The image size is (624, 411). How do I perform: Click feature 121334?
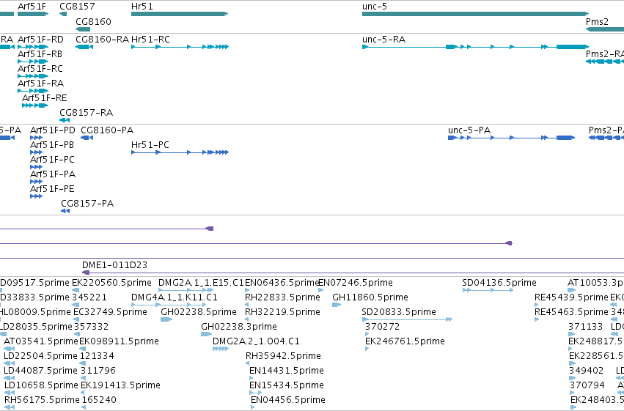tap(97, 356)
